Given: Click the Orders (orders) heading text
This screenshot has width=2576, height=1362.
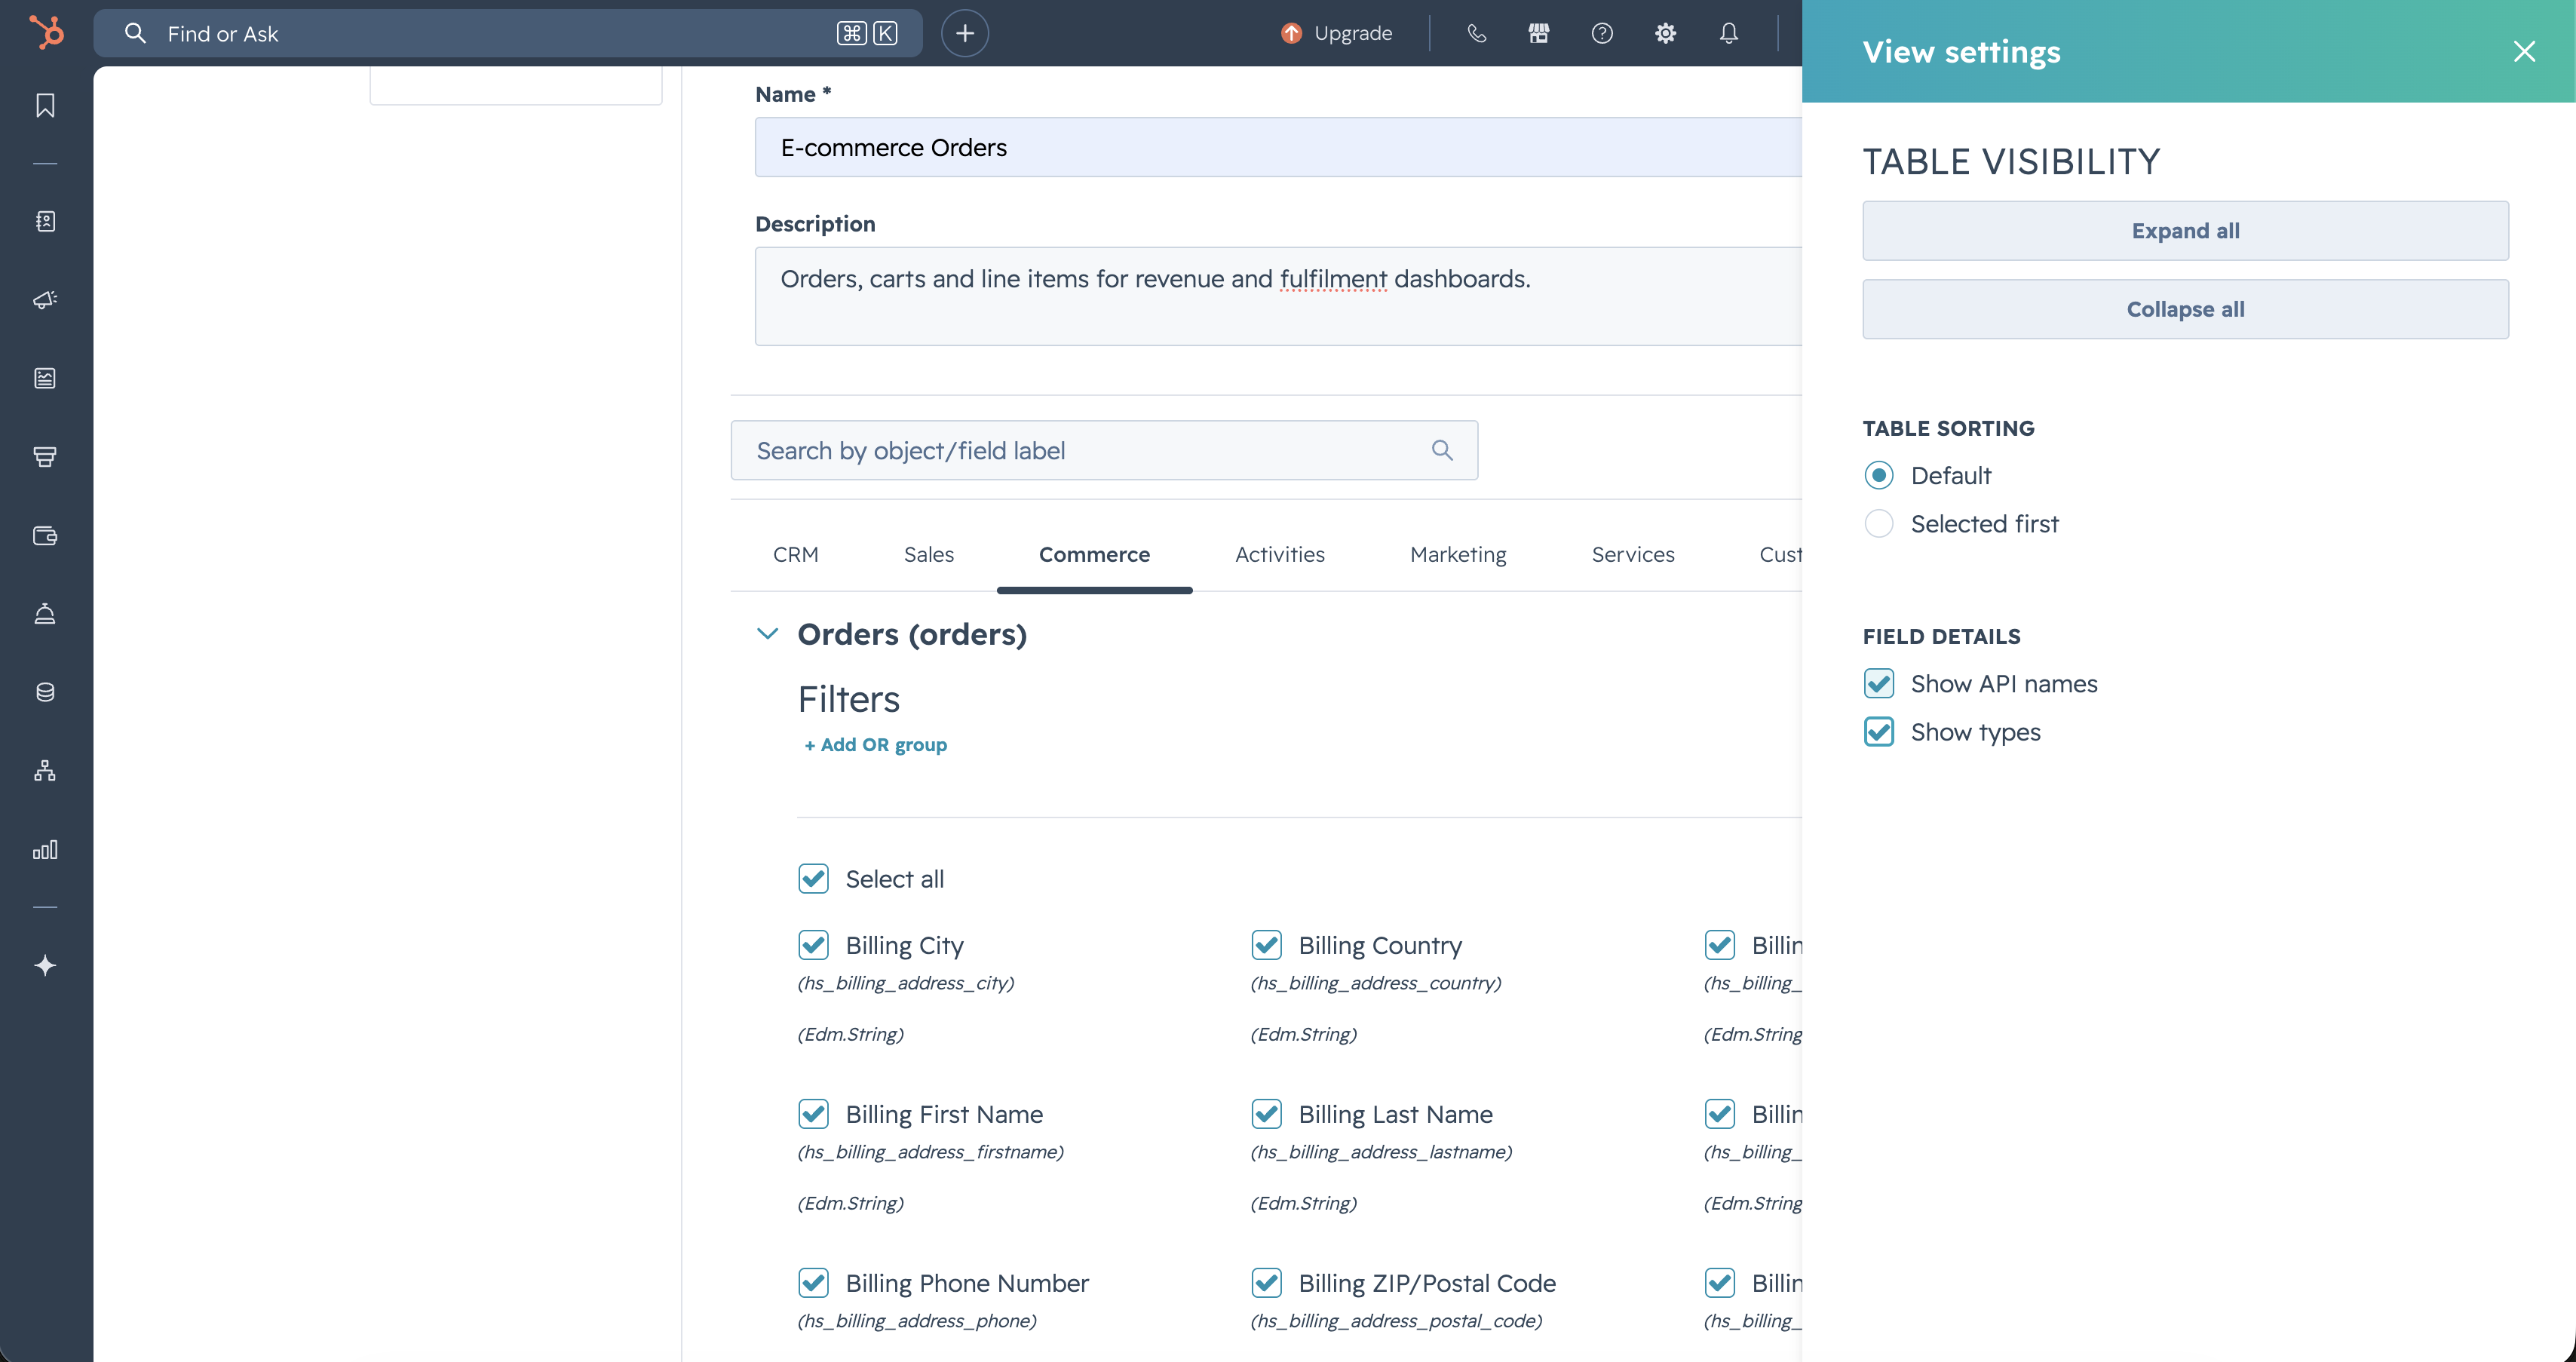Looking at the screenshot, I should [912, 634].
